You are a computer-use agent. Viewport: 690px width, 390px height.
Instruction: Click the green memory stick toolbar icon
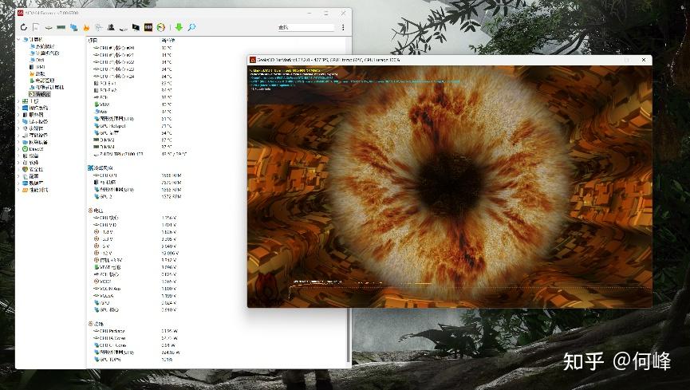[x=61, y=27]
